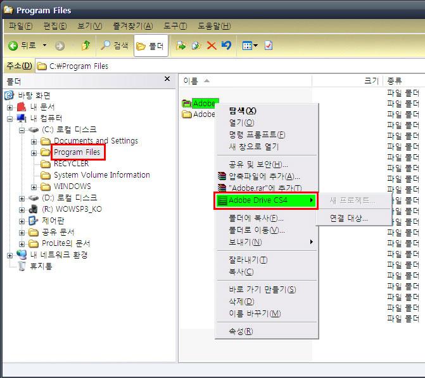This screenshot has height=378, width=425.
Task: Click WinRAR 압축파일에 추가(A)... entry
Action: 267,176
